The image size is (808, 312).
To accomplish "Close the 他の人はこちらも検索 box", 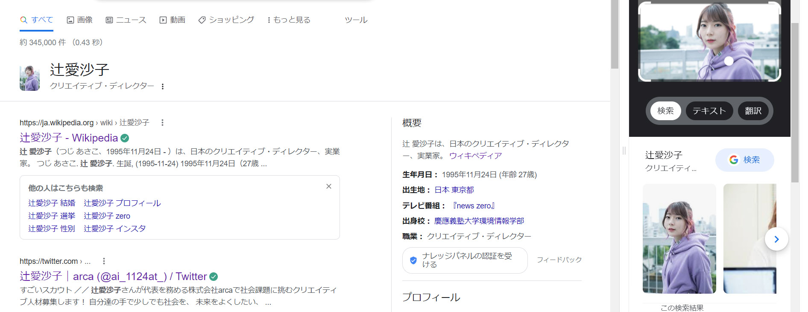I will point(328,186).
